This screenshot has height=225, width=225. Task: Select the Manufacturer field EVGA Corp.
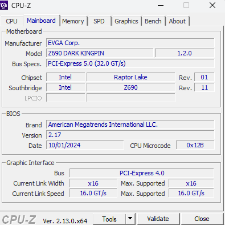(130, 43)
